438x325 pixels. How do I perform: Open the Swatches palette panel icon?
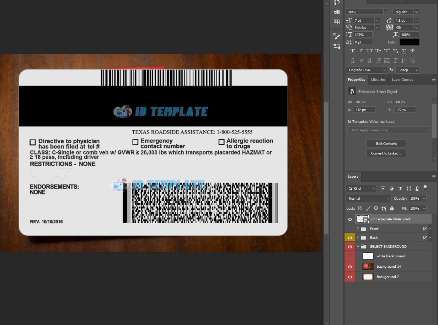pyautogui.click(x=337, y=12)
